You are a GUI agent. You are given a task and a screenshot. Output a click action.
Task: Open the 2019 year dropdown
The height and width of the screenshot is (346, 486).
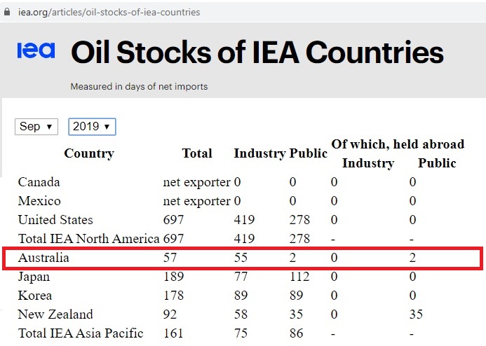tap(92, 127)
